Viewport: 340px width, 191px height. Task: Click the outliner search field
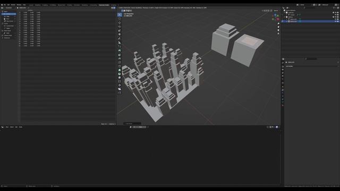[310, 8]
